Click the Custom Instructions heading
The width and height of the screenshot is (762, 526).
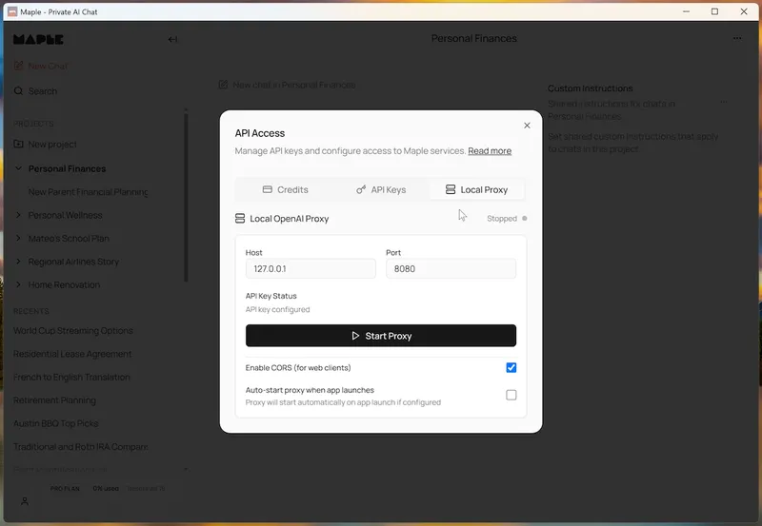[590, 88]
